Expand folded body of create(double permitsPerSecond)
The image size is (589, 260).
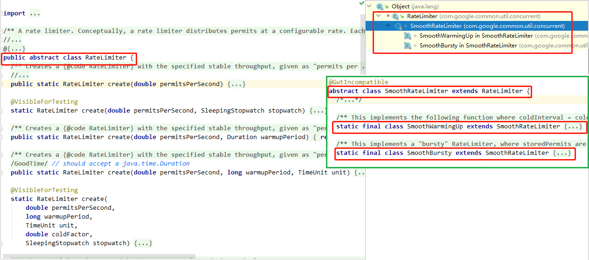tap(236, 84)
